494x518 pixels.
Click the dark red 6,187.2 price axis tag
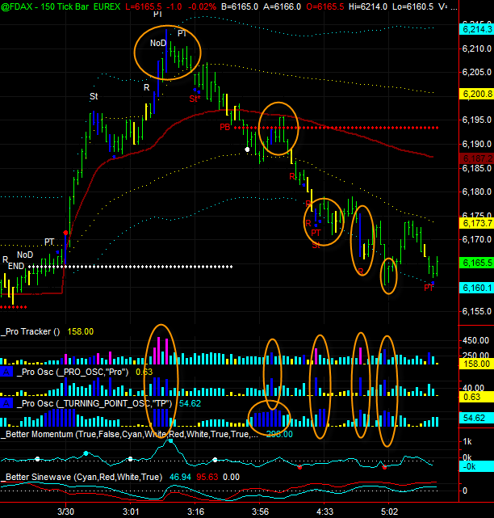point(476,158)
